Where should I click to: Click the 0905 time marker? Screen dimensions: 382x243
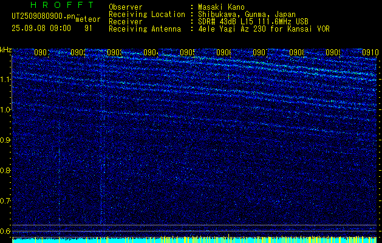coord(188,52)
